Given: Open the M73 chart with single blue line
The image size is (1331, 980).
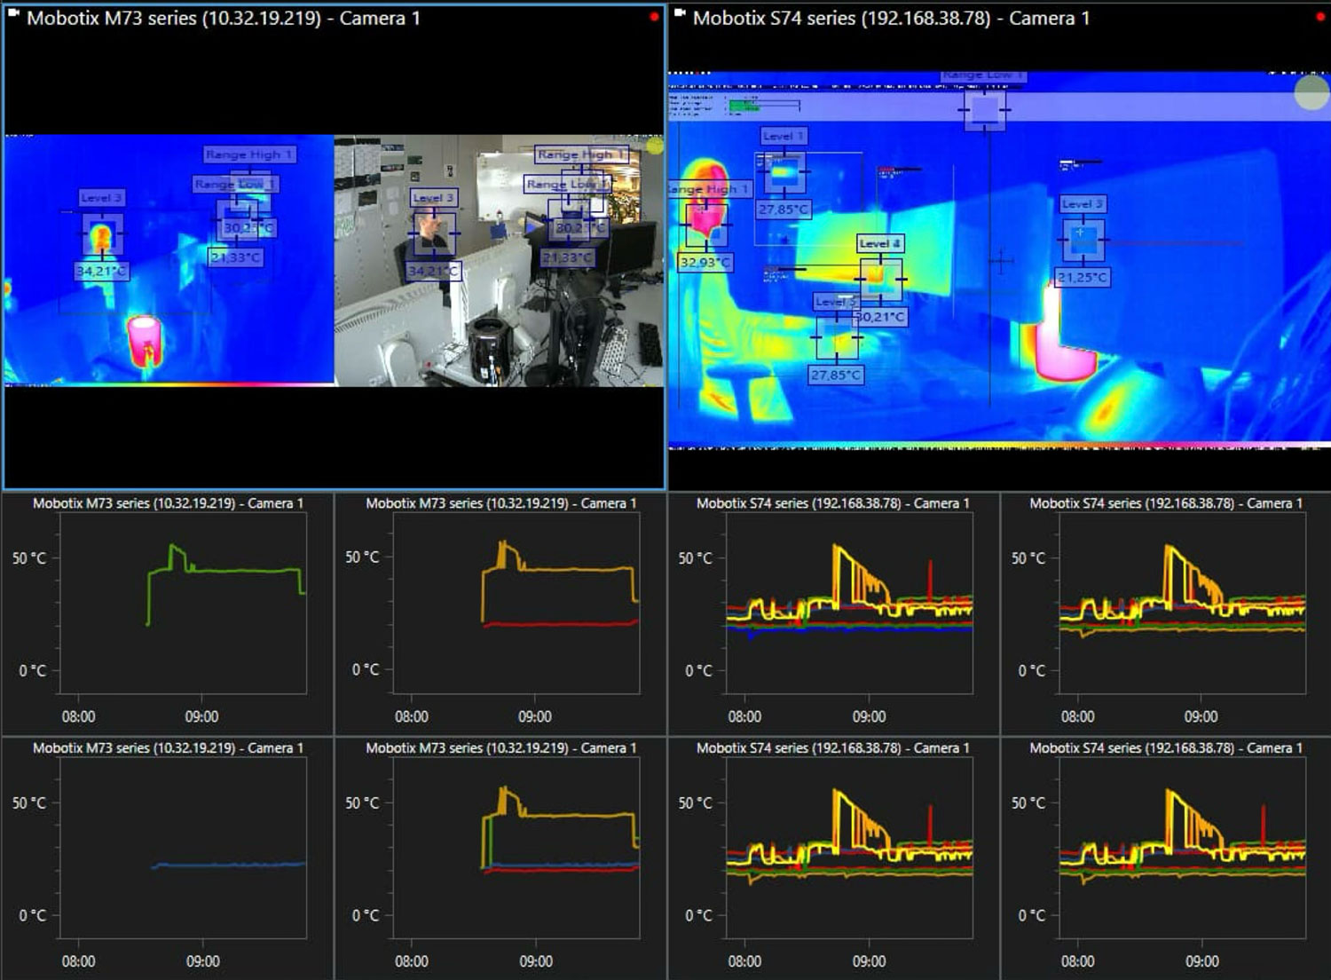Looking at the screenshot, I should (167, 857).
